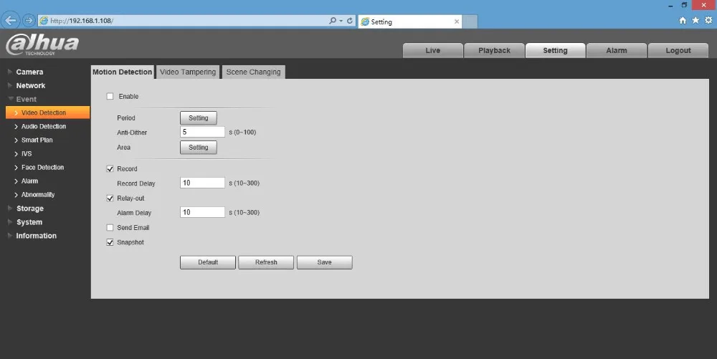Open IVS in sidebar
The width and height of the screenshot is (717, 359).
point(26,153)
